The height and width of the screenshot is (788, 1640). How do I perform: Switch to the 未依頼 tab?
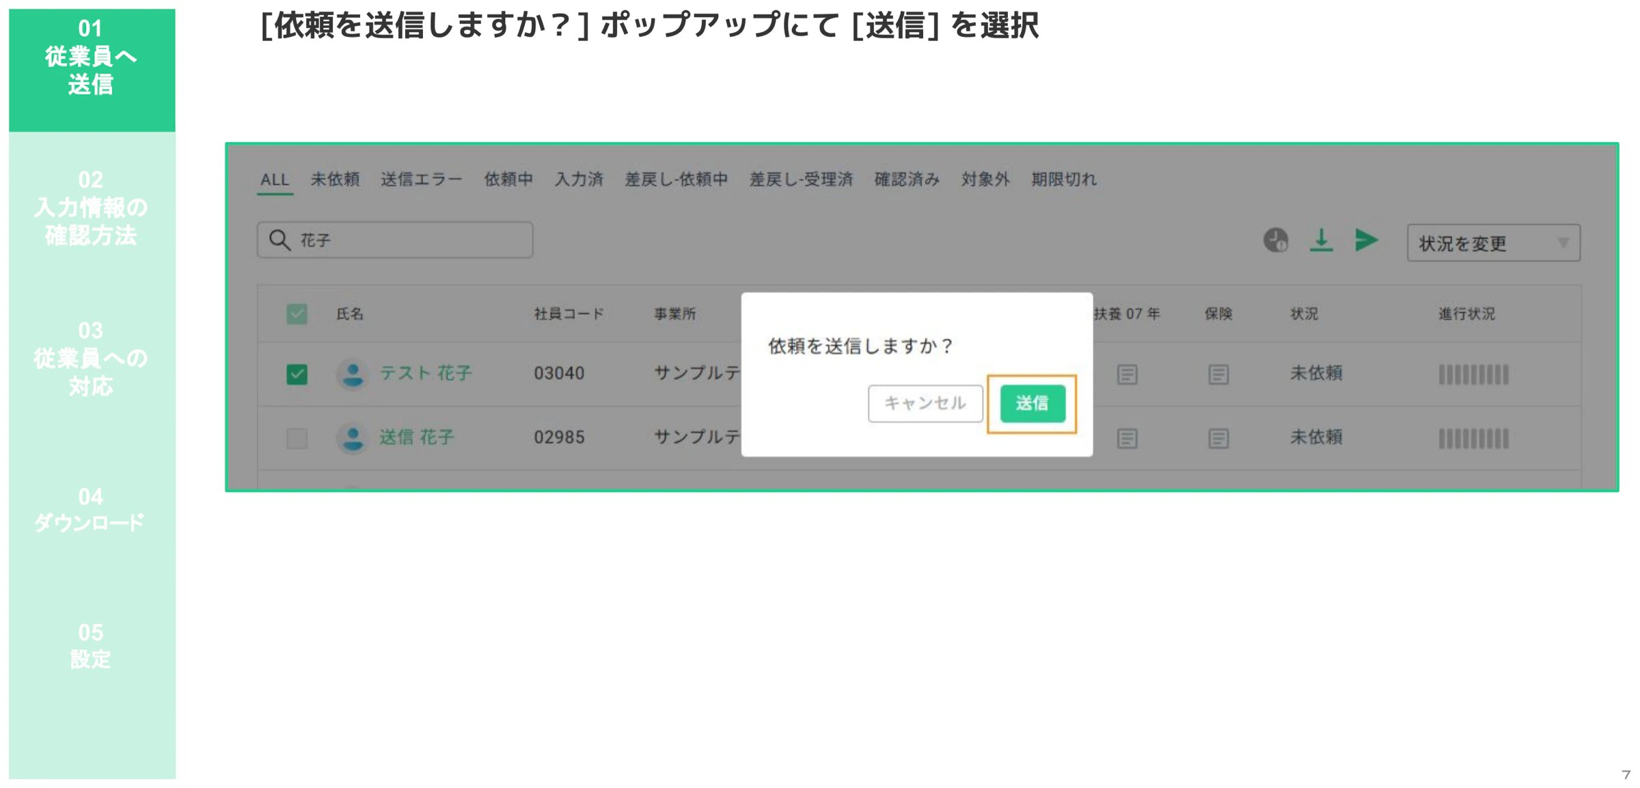point(335,180)
